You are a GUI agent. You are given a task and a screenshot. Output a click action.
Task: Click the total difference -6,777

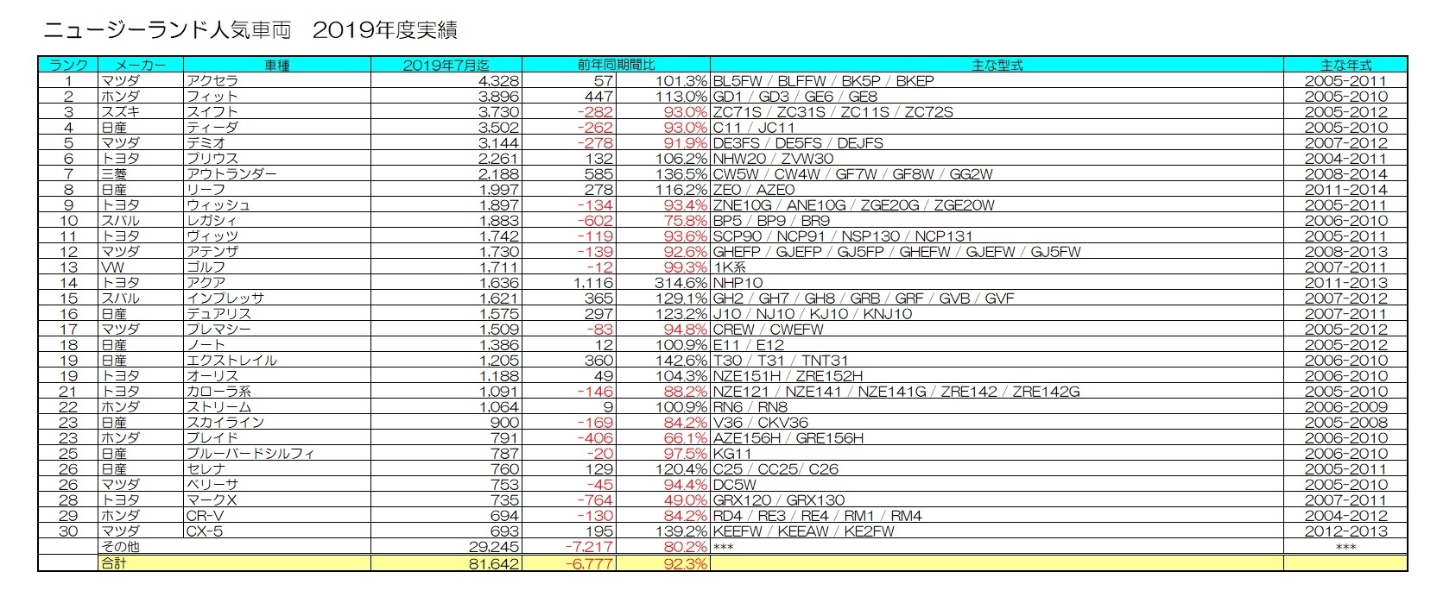[x=587, y=563]
